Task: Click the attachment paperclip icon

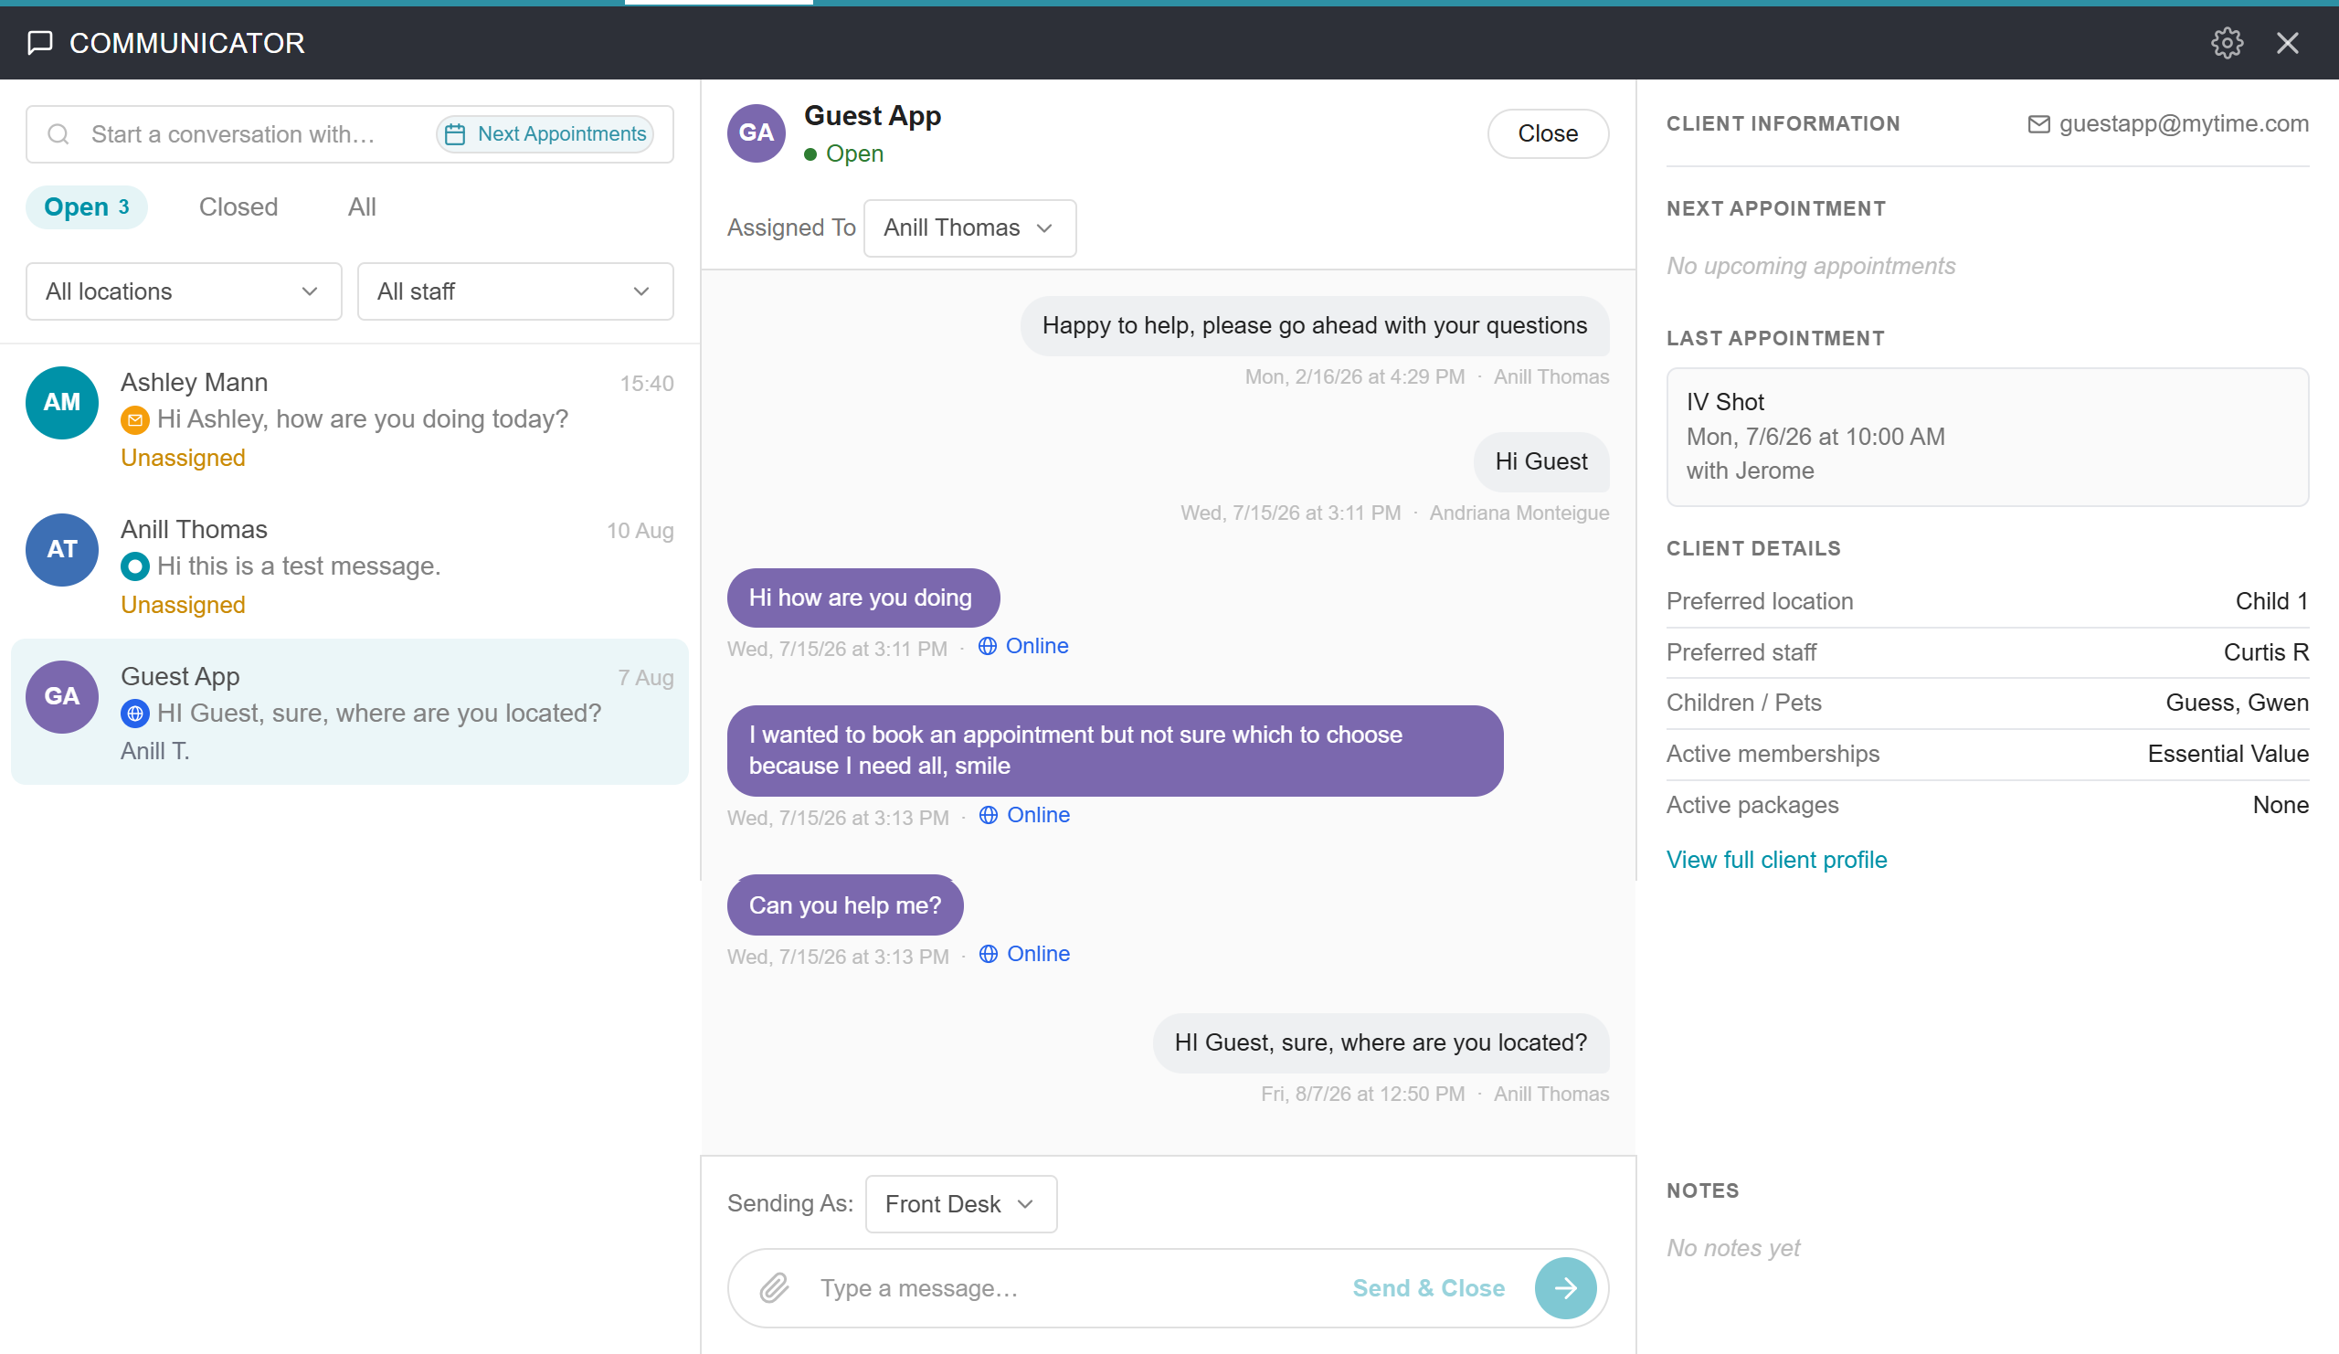Action: pyautogui.click(x=774, y=1287)
